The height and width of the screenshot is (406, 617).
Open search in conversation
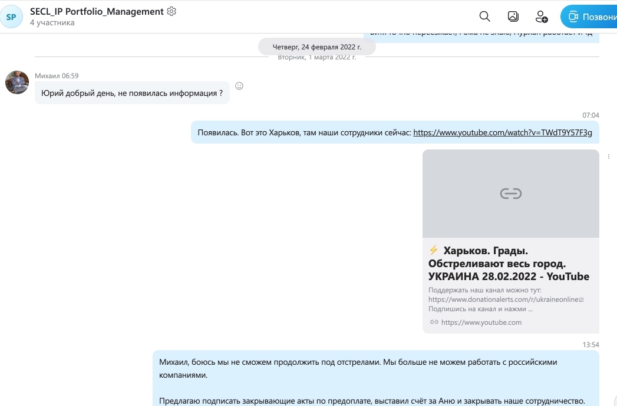pos(484,16)
